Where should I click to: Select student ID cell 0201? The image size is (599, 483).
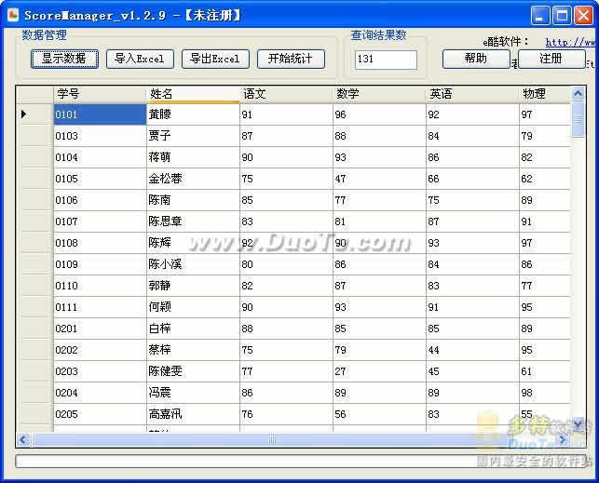click(x=100, y=329)
